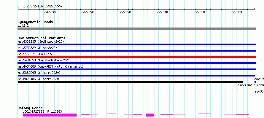Viewport: 264px width, 118px height.
Task: Click the 232728k ruler tick label
Action: [50, 12]
